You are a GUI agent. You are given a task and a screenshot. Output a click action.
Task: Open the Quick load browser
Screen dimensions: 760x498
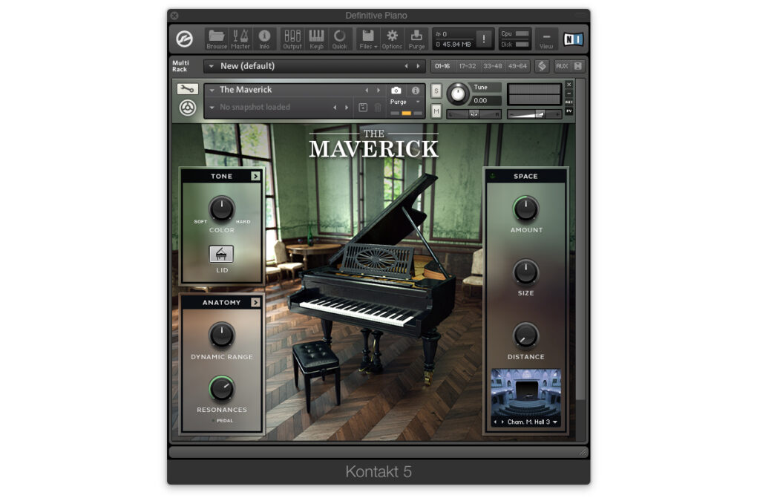click(x=339, y=39)
